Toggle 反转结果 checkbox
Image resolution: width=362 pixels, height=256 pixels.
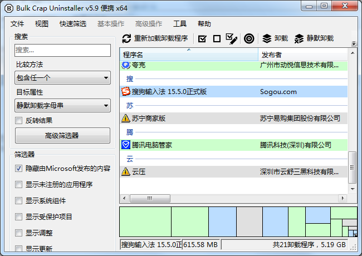point(19,120)
